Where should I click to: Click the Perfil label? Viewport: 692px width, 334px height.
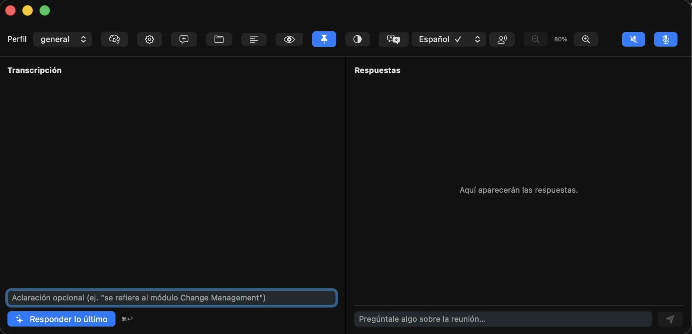[x=17, y=39]
